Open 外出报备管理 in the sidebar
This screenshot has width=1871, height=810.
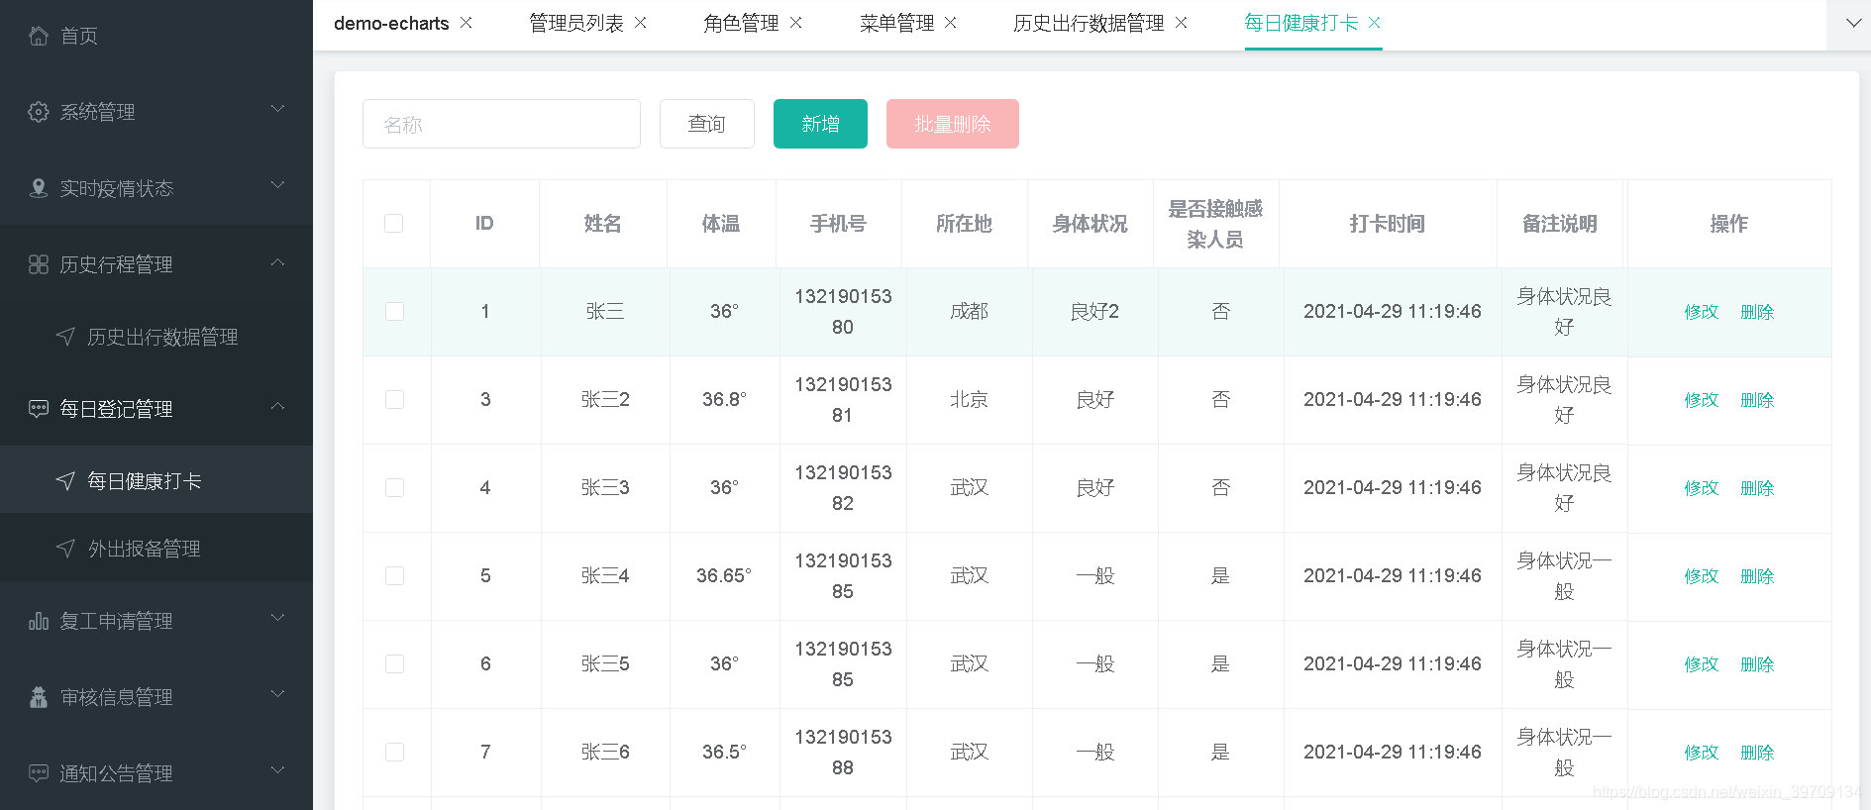[x=156, y=549]
